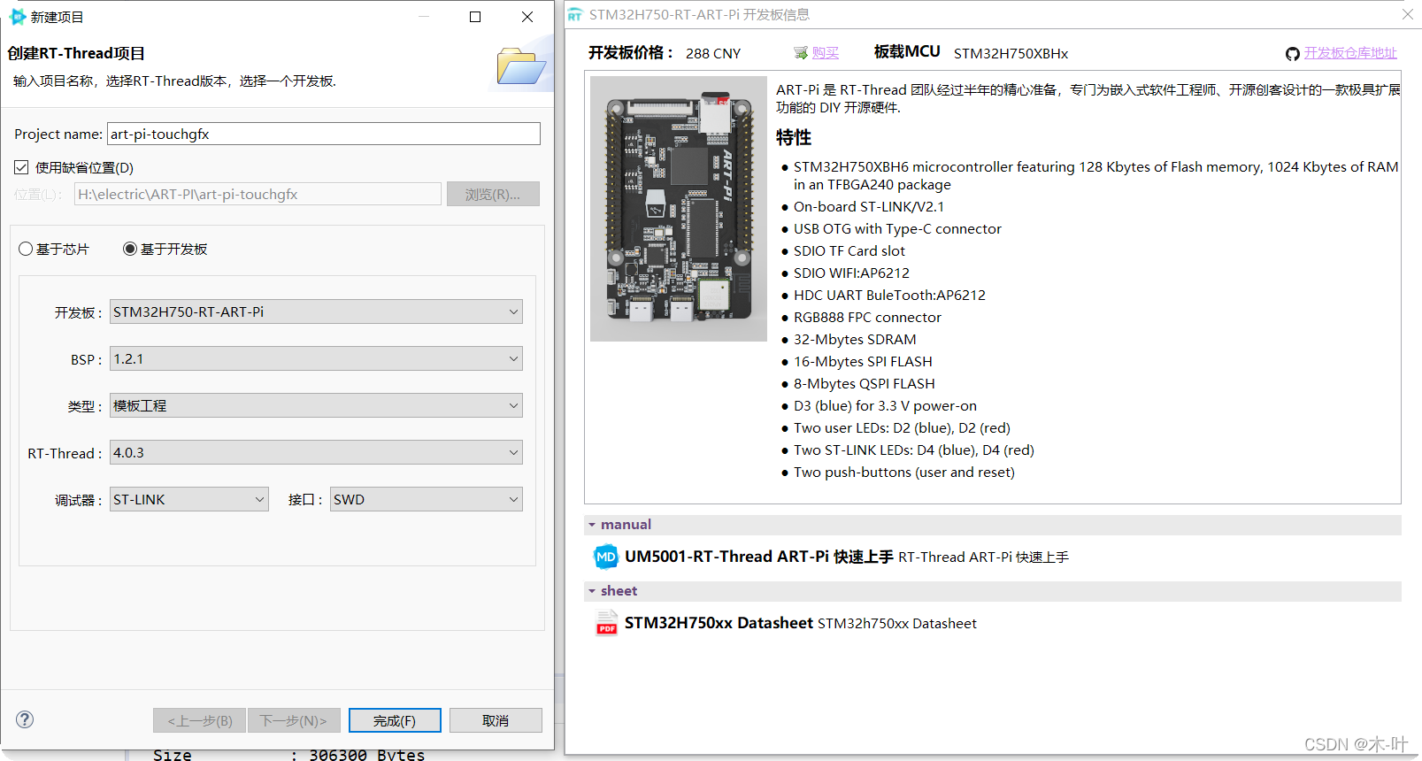Click the 取消 button
1422x761 pixels.
pos(496,720)
